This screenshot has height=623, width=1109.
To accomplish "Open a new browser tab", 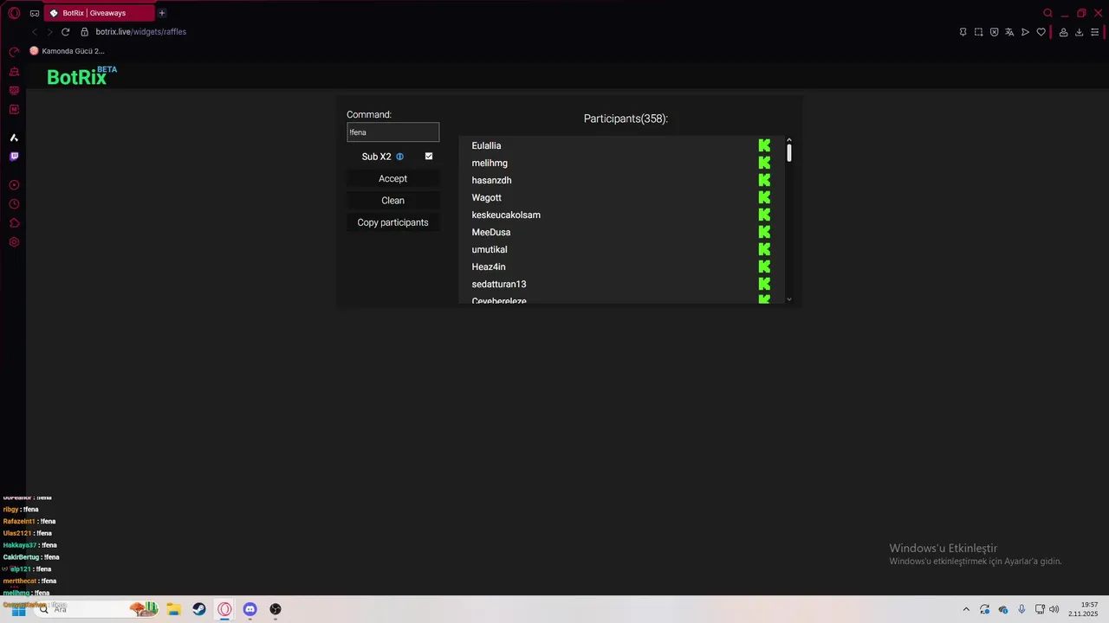I will [x=162, y=13].
